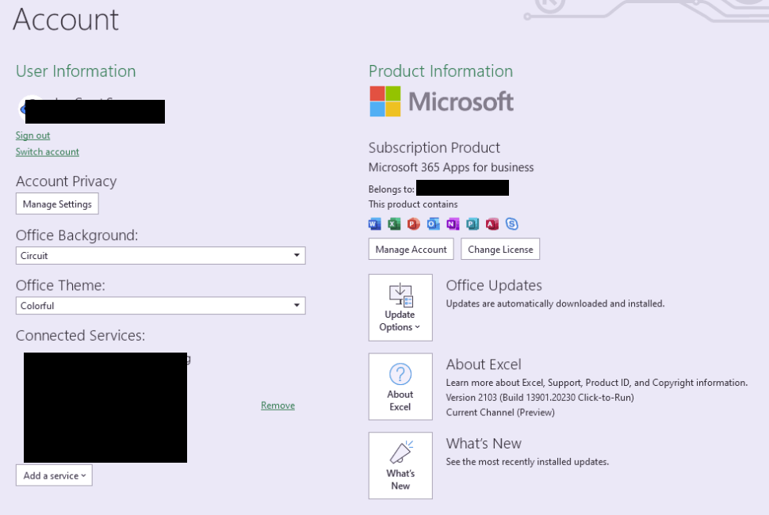Image resolution: width=769 pixels, height=515 pixels.
Task: Click the 'Belongs to:' label
Action: 392,189
